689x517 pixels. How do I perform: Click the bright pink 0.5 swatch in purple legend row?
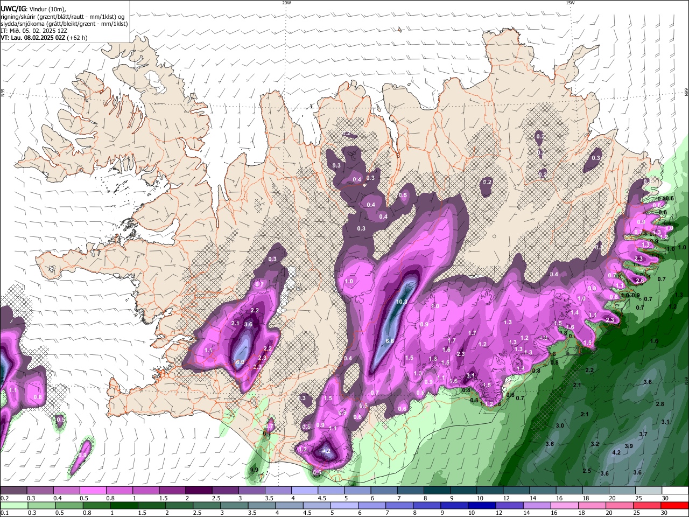[x=93, y=491]
